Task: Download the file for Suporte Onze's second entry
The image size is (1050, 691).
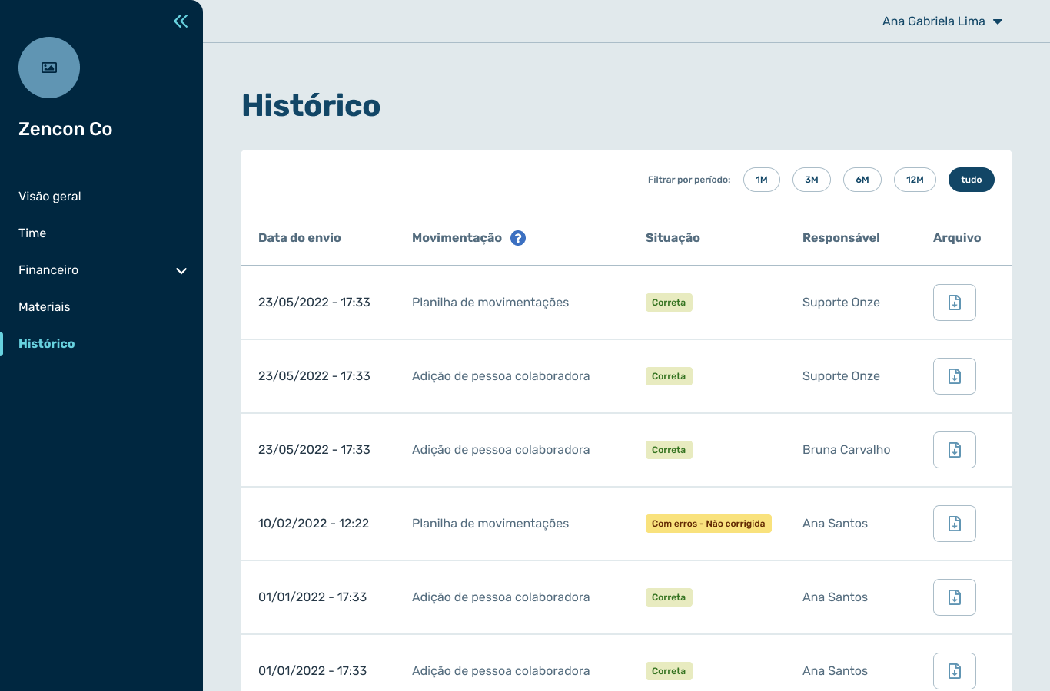Action: pyautogui.click(x=954, y=376)
